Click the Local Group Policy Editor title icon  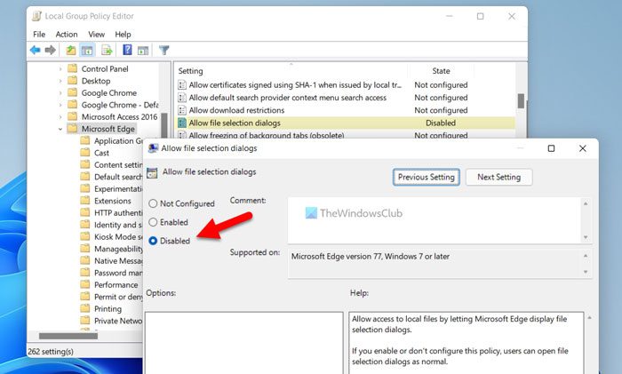point(37,16)
